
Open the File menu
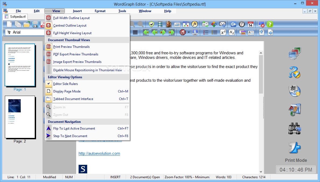pos(18,11)
